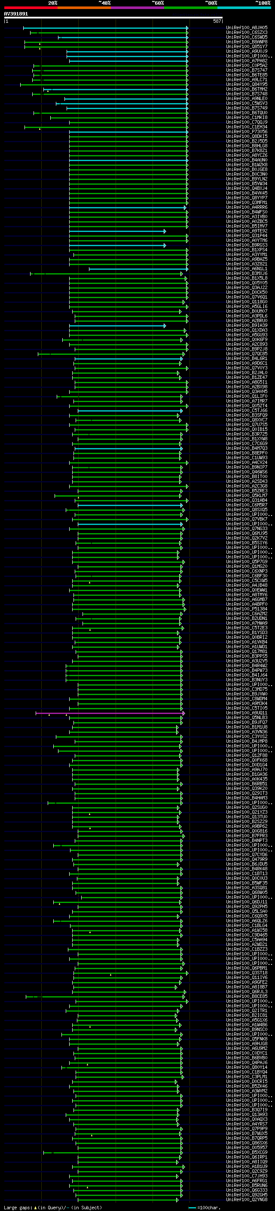Click hit label UniRef100_B8ANP8
Screen dimensions: 275x1211
(x=247, y=42)
